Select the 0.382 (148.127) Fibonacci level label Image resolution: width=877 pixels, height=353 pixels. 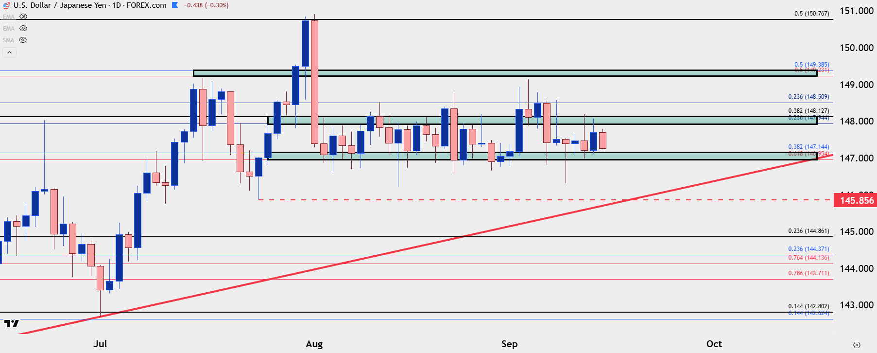[809, 111]
